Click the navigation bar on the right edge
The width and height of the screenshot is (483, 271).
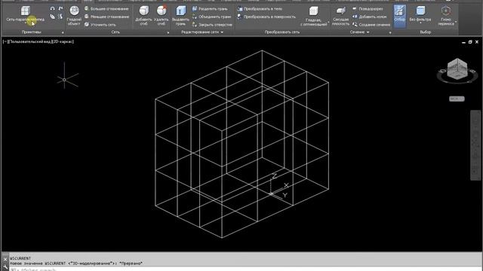[x=475, y=145]
